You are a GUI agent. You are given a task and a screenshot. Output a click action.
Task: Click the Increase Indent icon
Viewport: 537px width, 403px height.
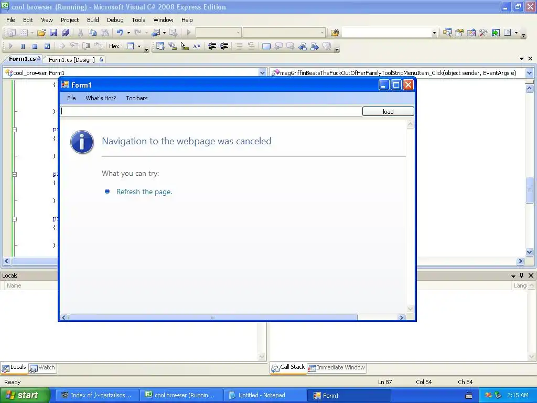point(224,46)
